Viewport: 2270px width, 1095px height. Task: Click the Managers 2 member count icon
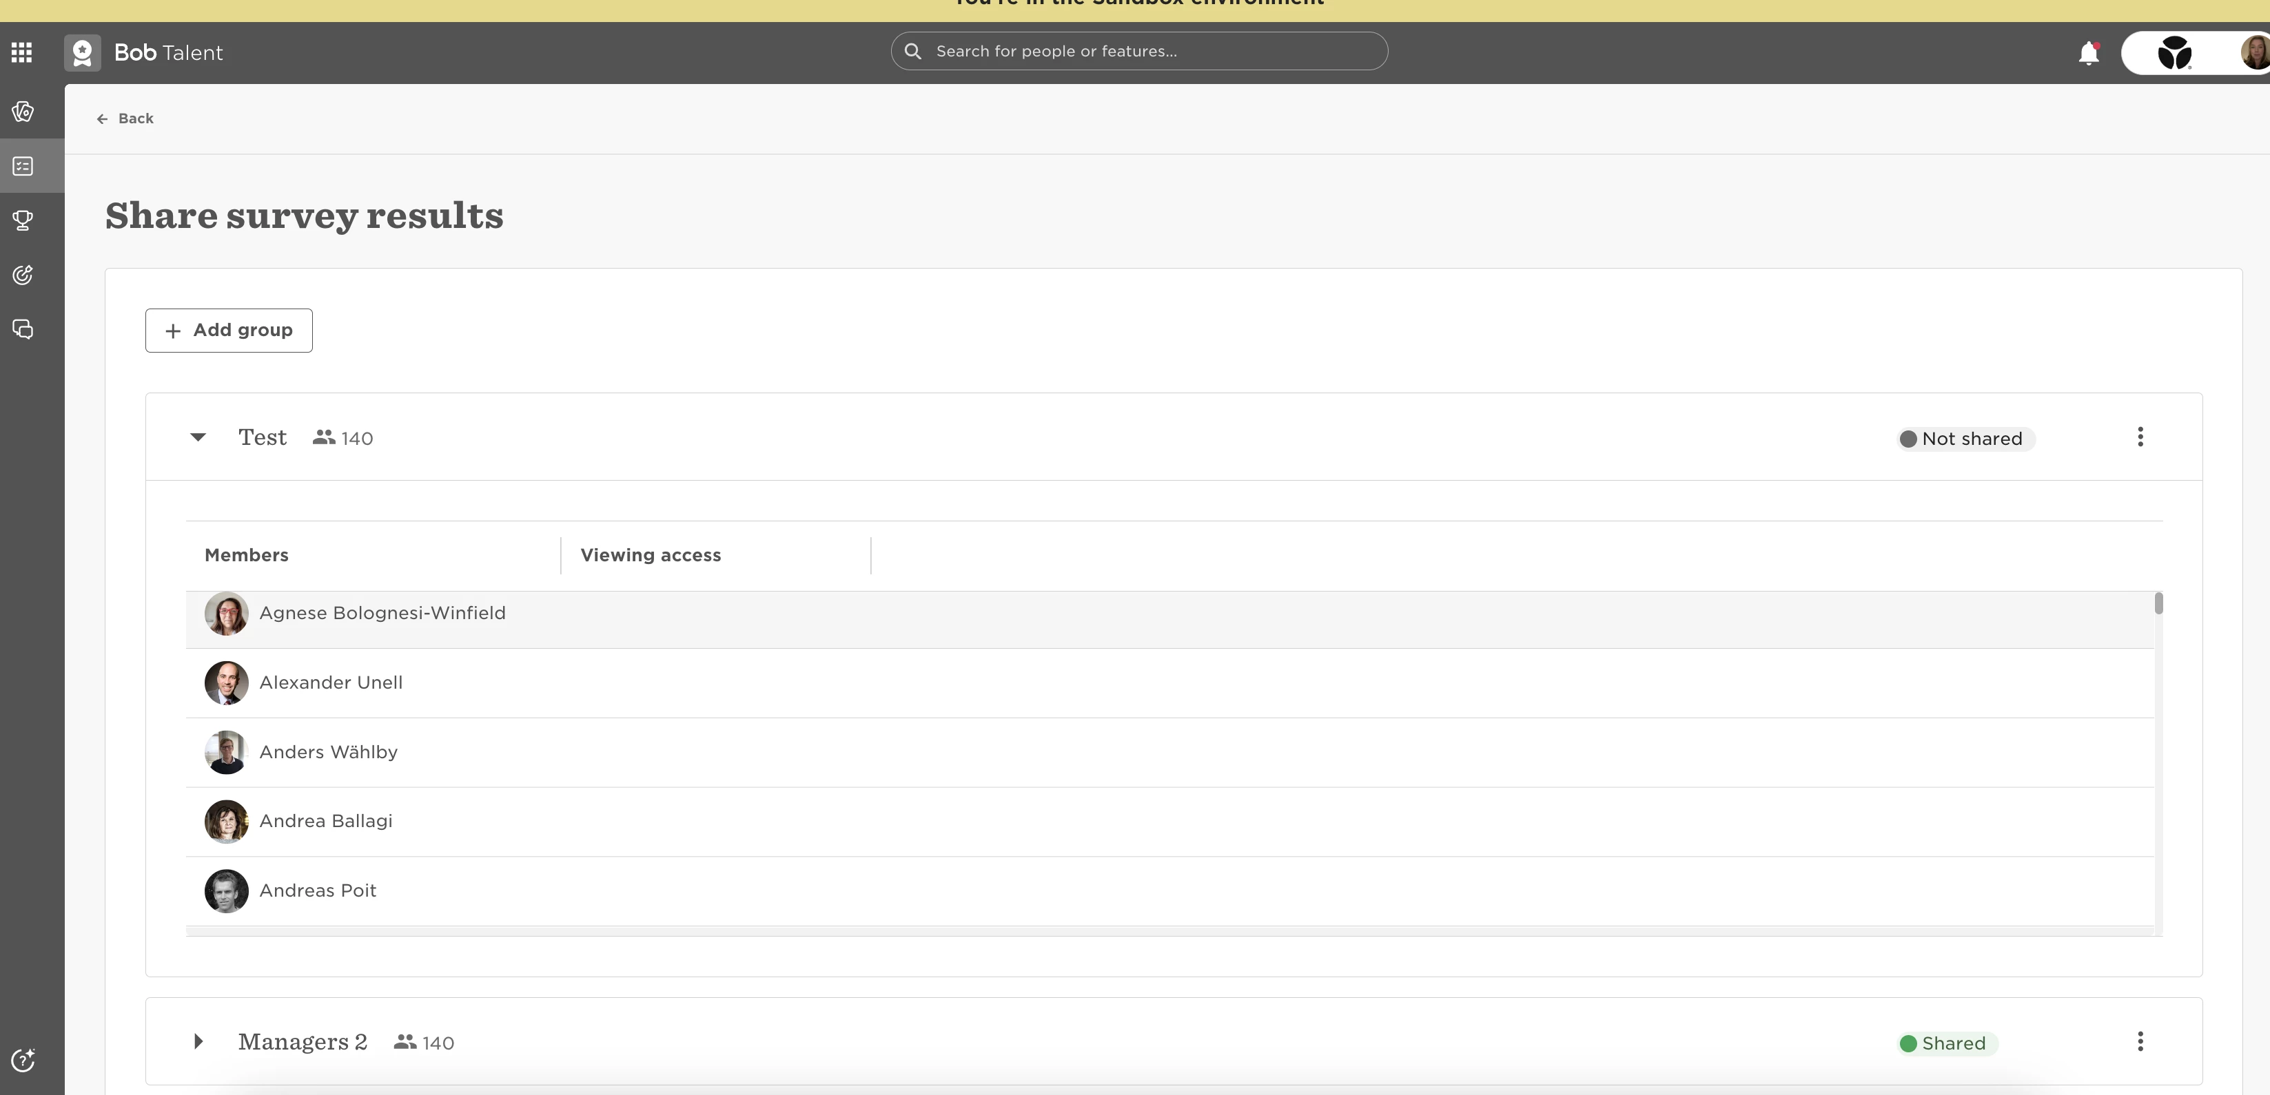click(x=405, y=1041)
